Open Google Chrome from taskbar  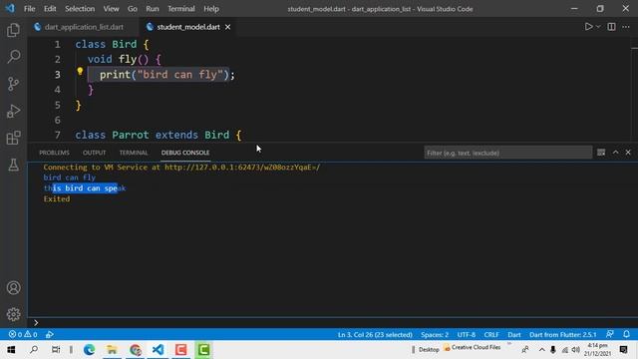pyautogui.click(x=136, y=350)
